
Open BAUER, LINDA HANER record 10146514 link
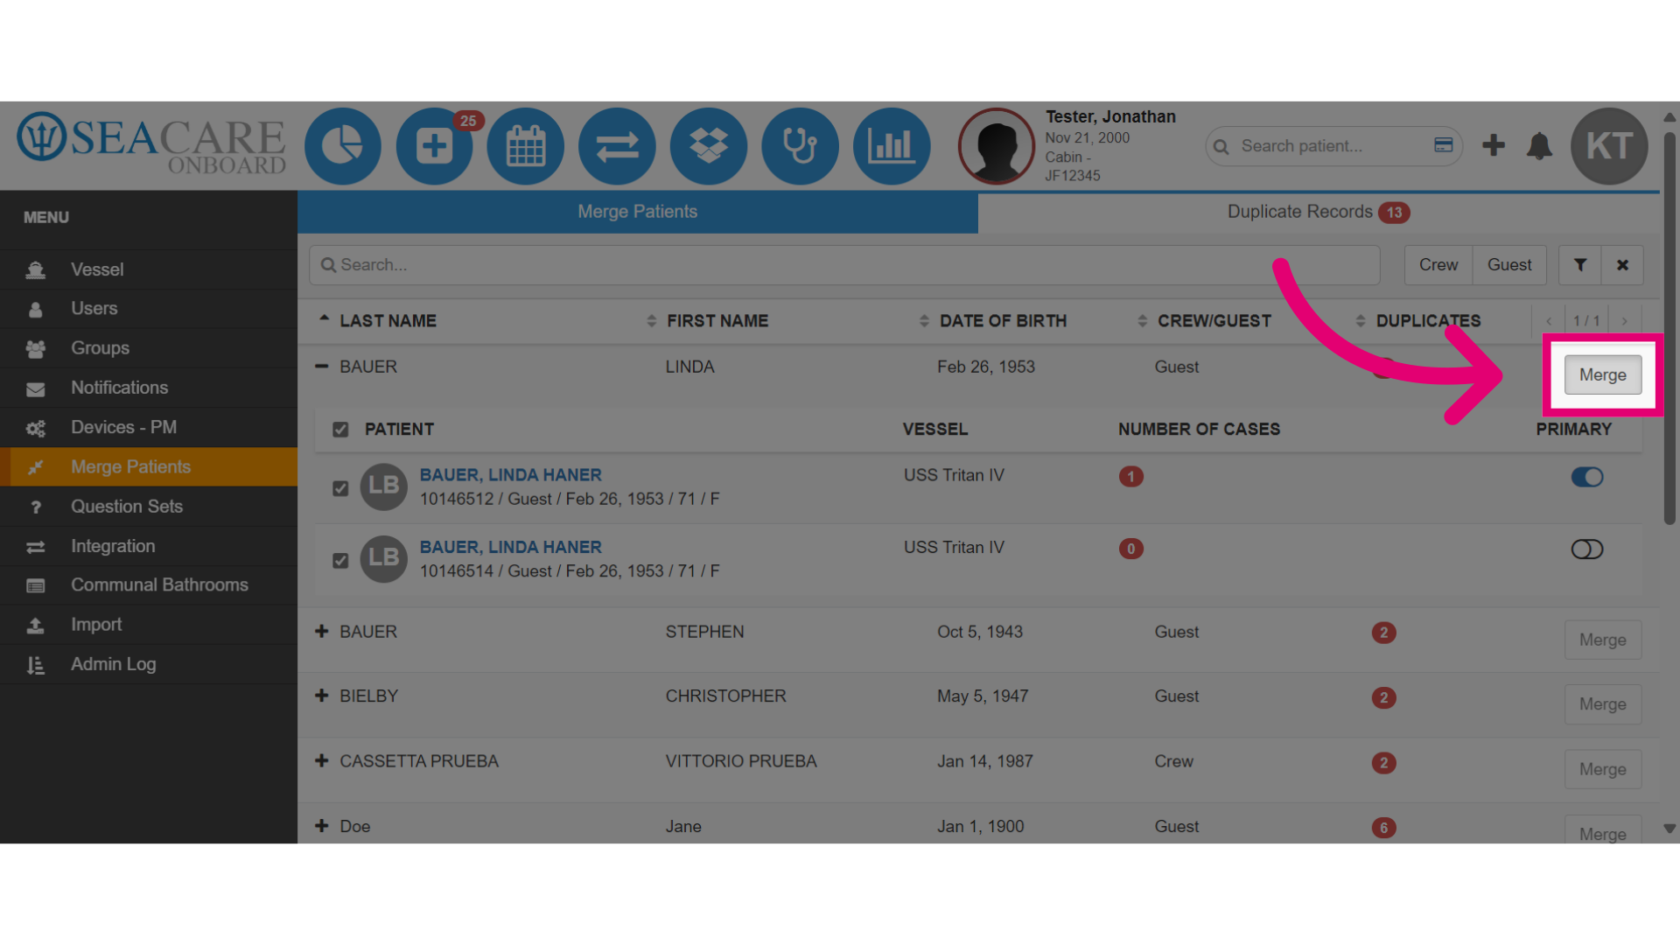pos(510,547)
